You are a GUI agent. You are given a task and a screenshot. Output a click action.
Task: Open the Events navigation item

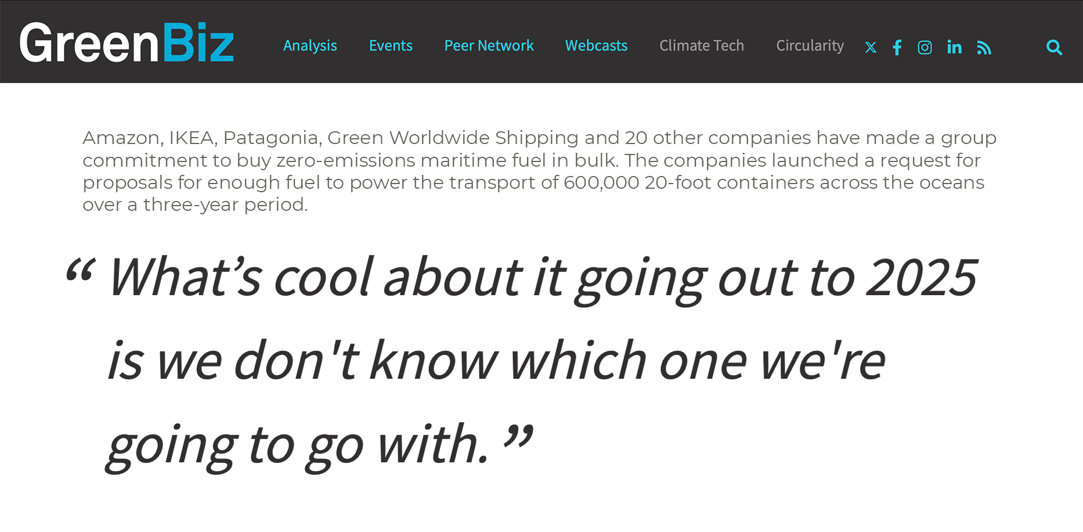391,45
